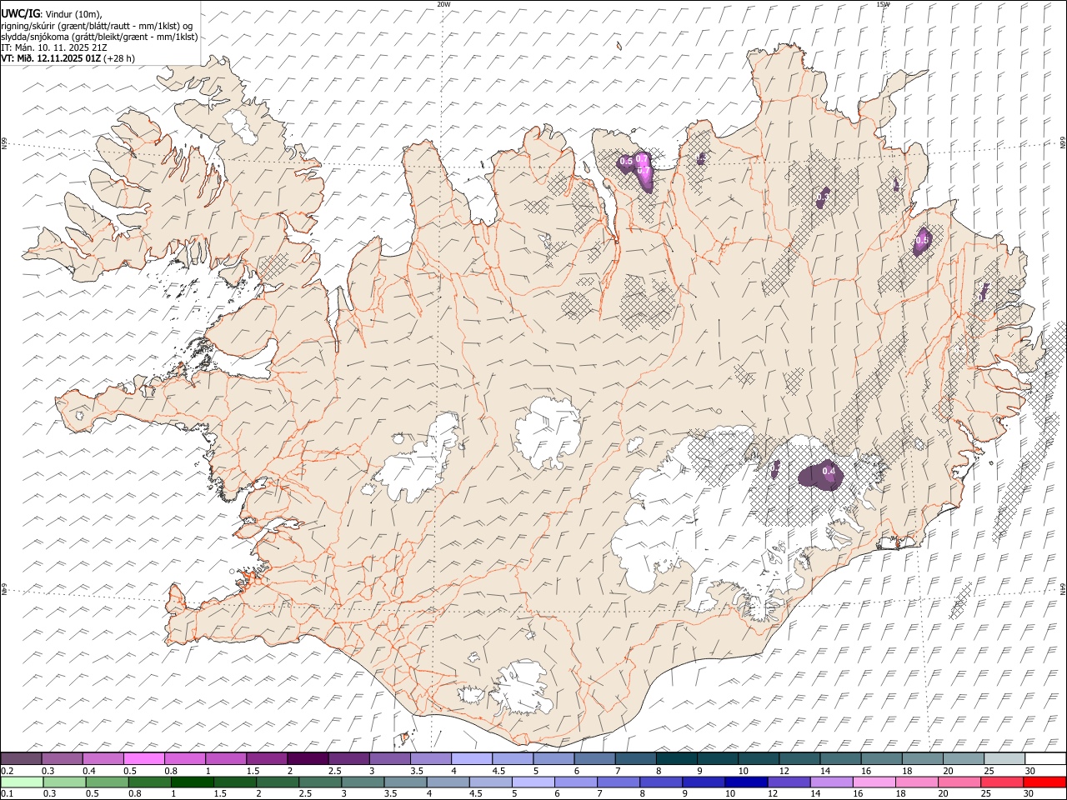Click the palest green 0.1 swatch, bottom legend row
The image size is (1067, 800).
pyautogui.click(x=22, y=782)
